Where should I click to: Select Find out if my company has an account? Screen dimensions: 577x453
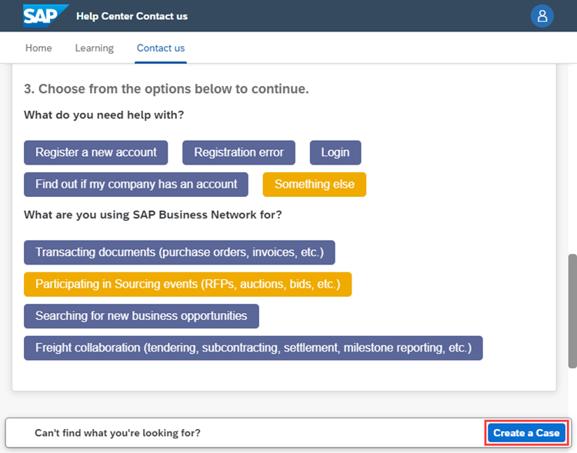coord(136,185)
